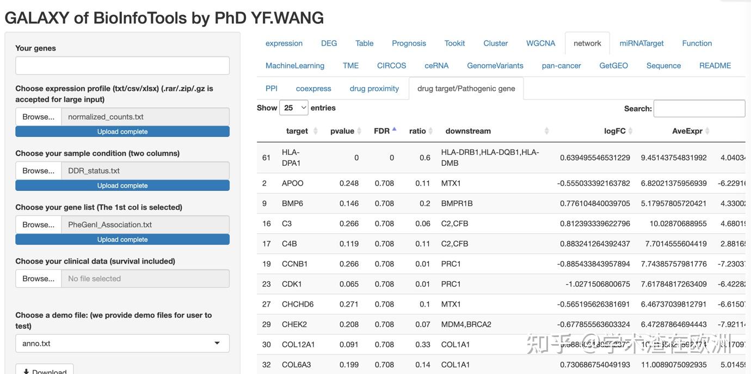Click the Upload complete progress bar for DDR_status.txt
Image resolution: width=751 pixels, height=374 pixels.
pyautogui.click(x=122, y=185)
